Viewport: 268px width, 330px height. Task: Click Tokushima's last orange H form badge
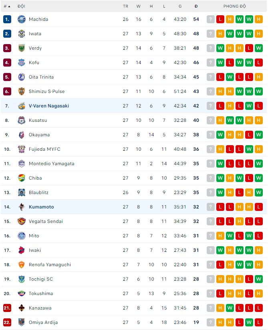pyautogui.click(x=259, y=294)
